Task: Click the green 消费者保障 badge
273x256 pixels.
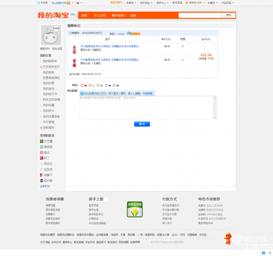Action: click(135, 209)
